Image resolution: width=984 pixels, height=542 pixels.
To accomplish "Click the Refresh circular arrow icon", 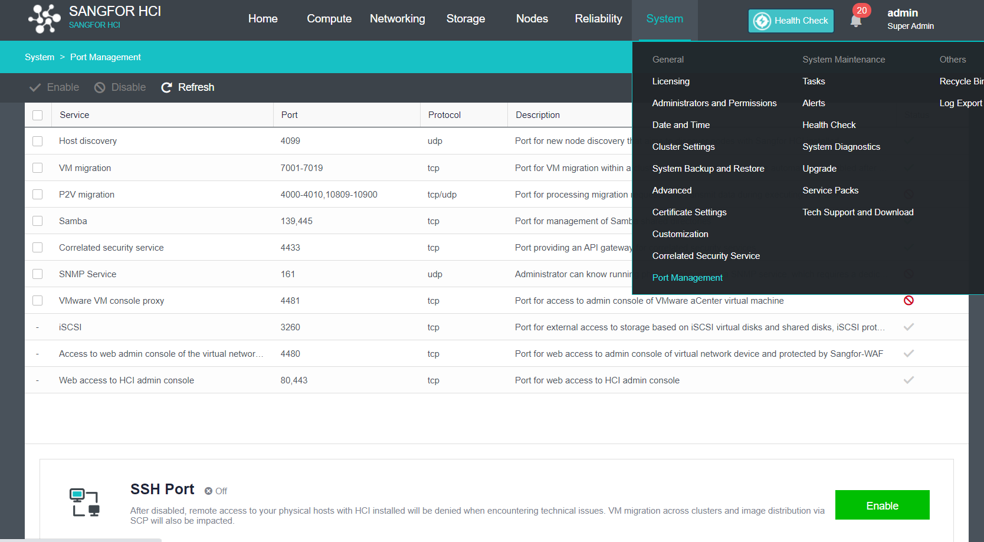I will point(166,87).
